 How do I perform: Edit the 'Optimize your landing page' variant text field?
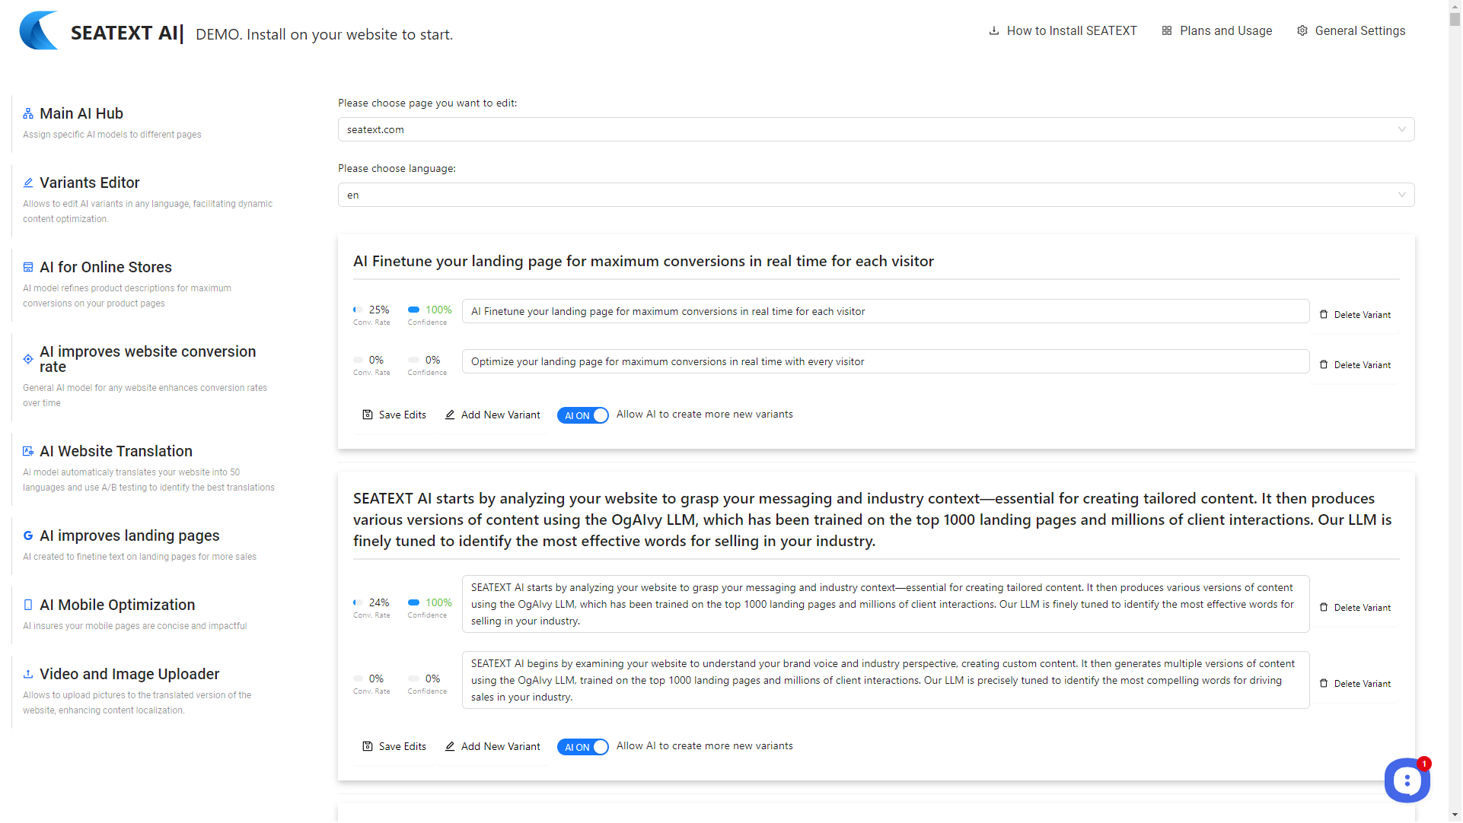pos(886,362)
